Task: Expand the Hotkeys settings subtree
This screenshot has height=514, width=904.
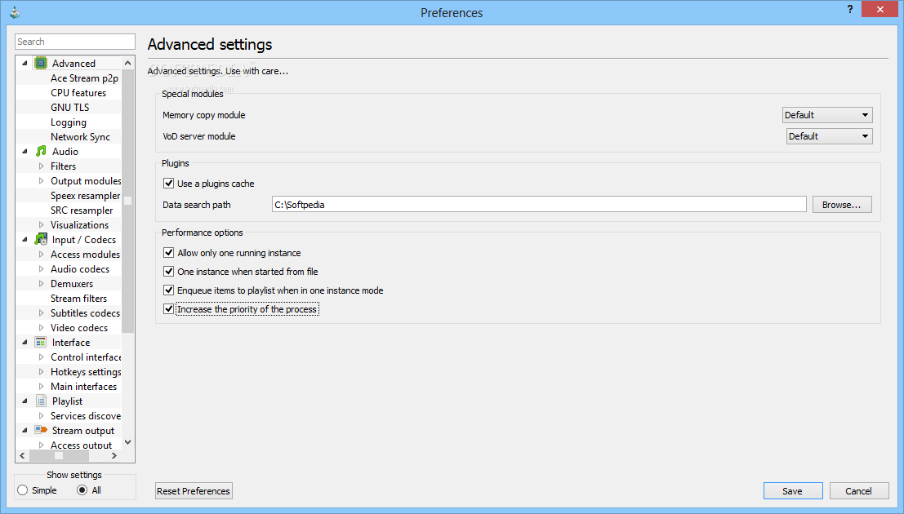Action: 41,372
